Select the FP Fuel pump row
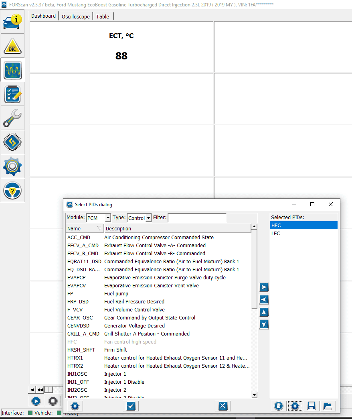The width and height of the screenshot is (352, 419). pyautogui.click(x=158, y=293)
